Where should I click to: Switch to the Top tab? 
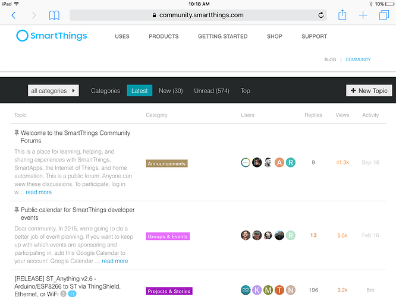(x=245, y=91)
